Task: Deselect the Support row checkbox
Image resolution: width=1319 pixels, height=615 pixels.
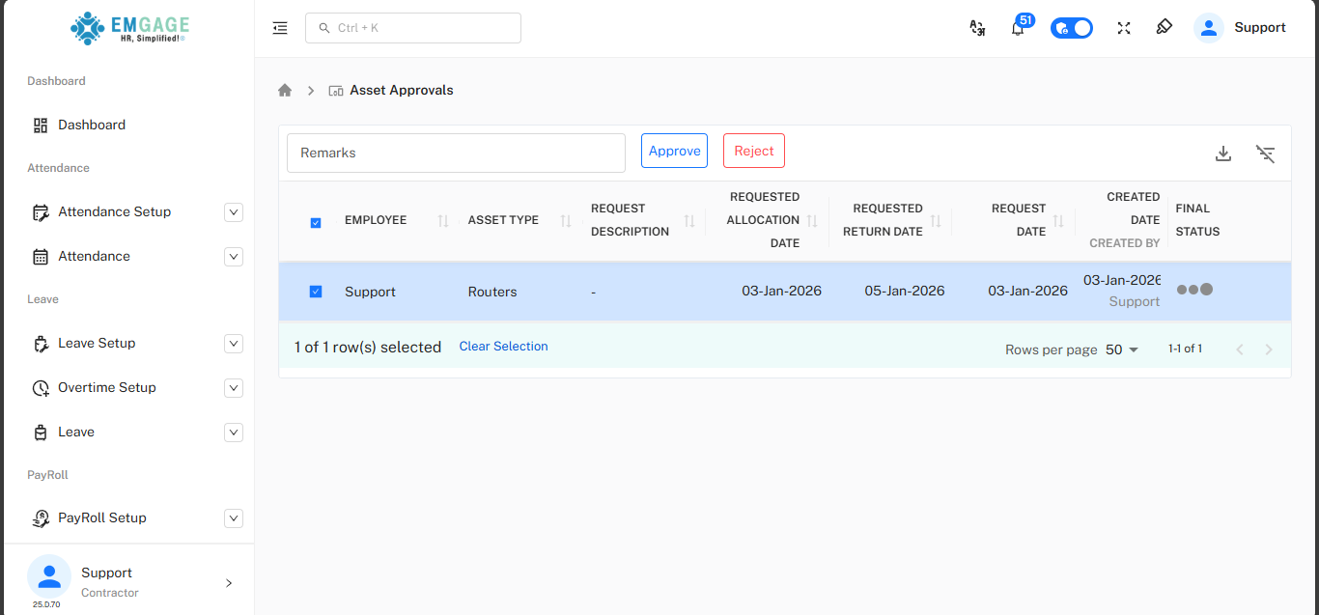Action: tap(316, 292)
